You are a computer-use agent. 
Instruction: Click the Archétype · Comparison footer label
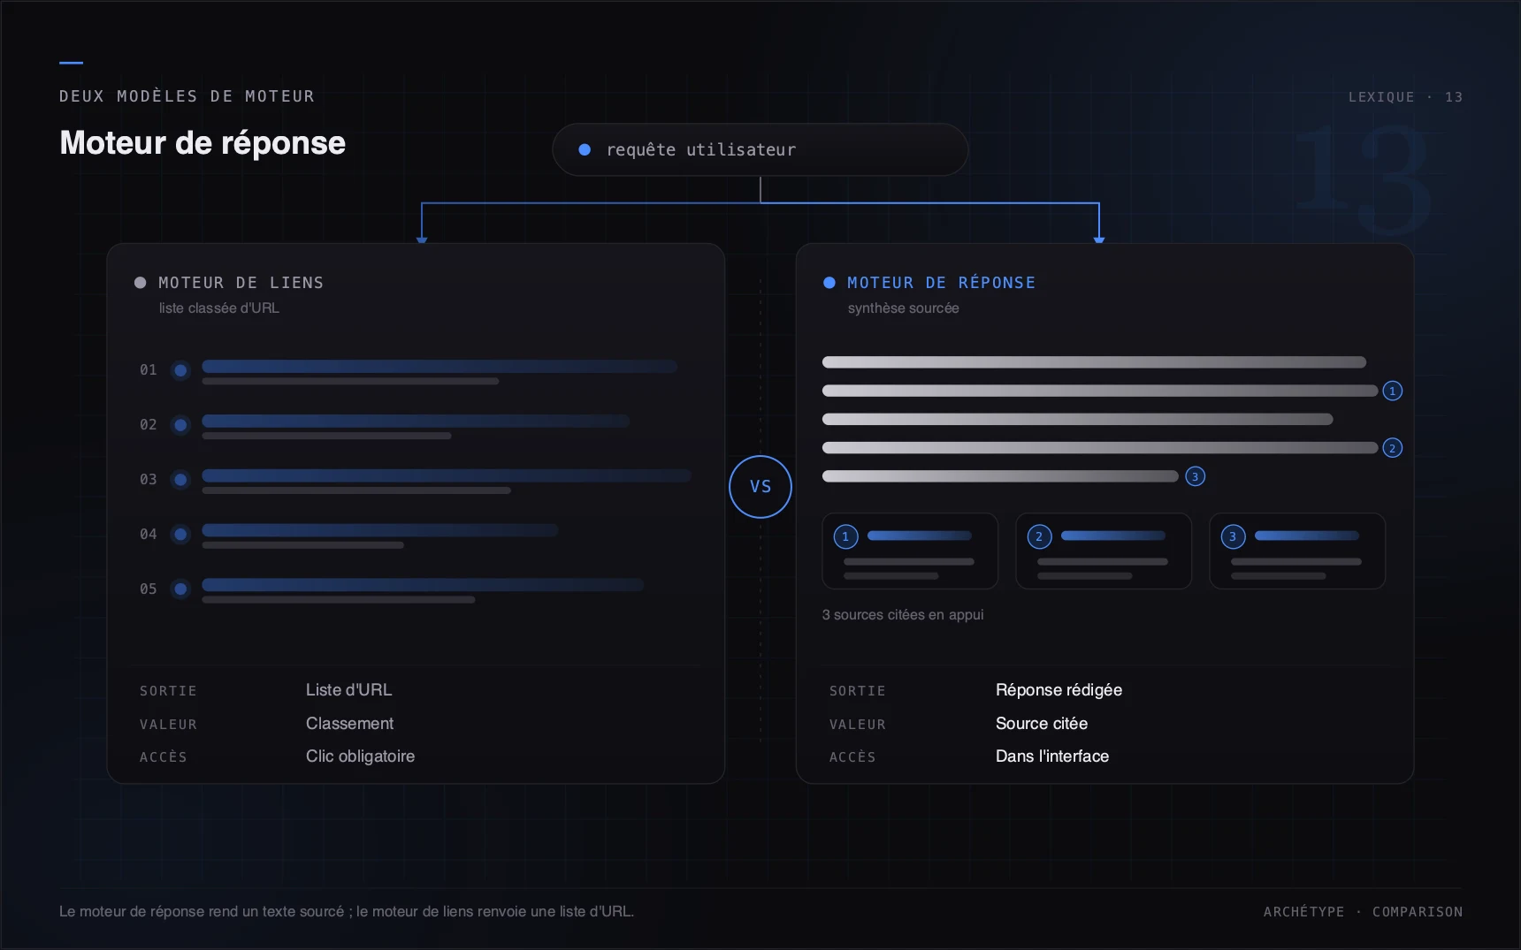tap(1363, 912)
